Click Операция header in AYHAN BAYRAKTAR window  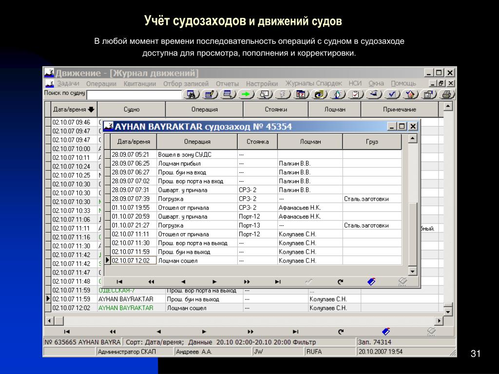coord(197,142)
